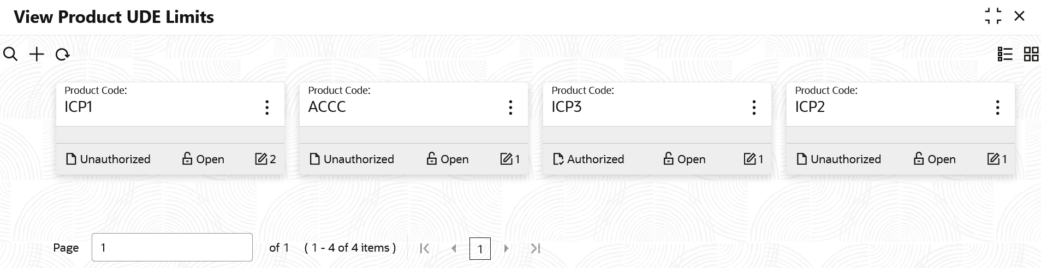Screen dimensions: 1041x268
Task: Click the Open lock icon on ACCC
Action: [x=432, y=159]
